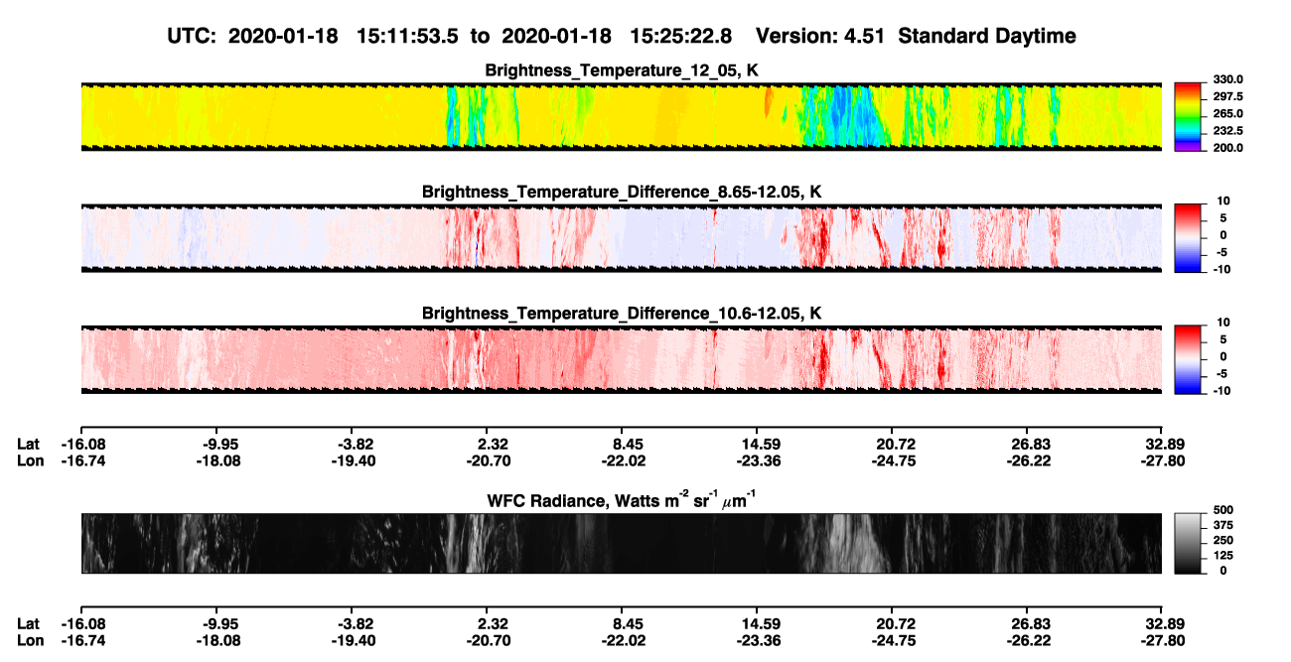Viewport: 1291px width, 662px height.
Task: Click the Brightness Temperature 12.05 image strip
Action: [621, 116]
